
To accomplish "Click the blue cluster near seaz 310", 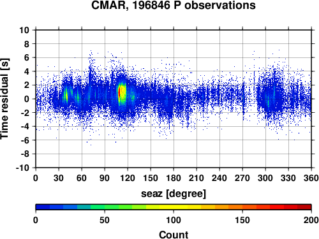I will (x=270, y=97).
